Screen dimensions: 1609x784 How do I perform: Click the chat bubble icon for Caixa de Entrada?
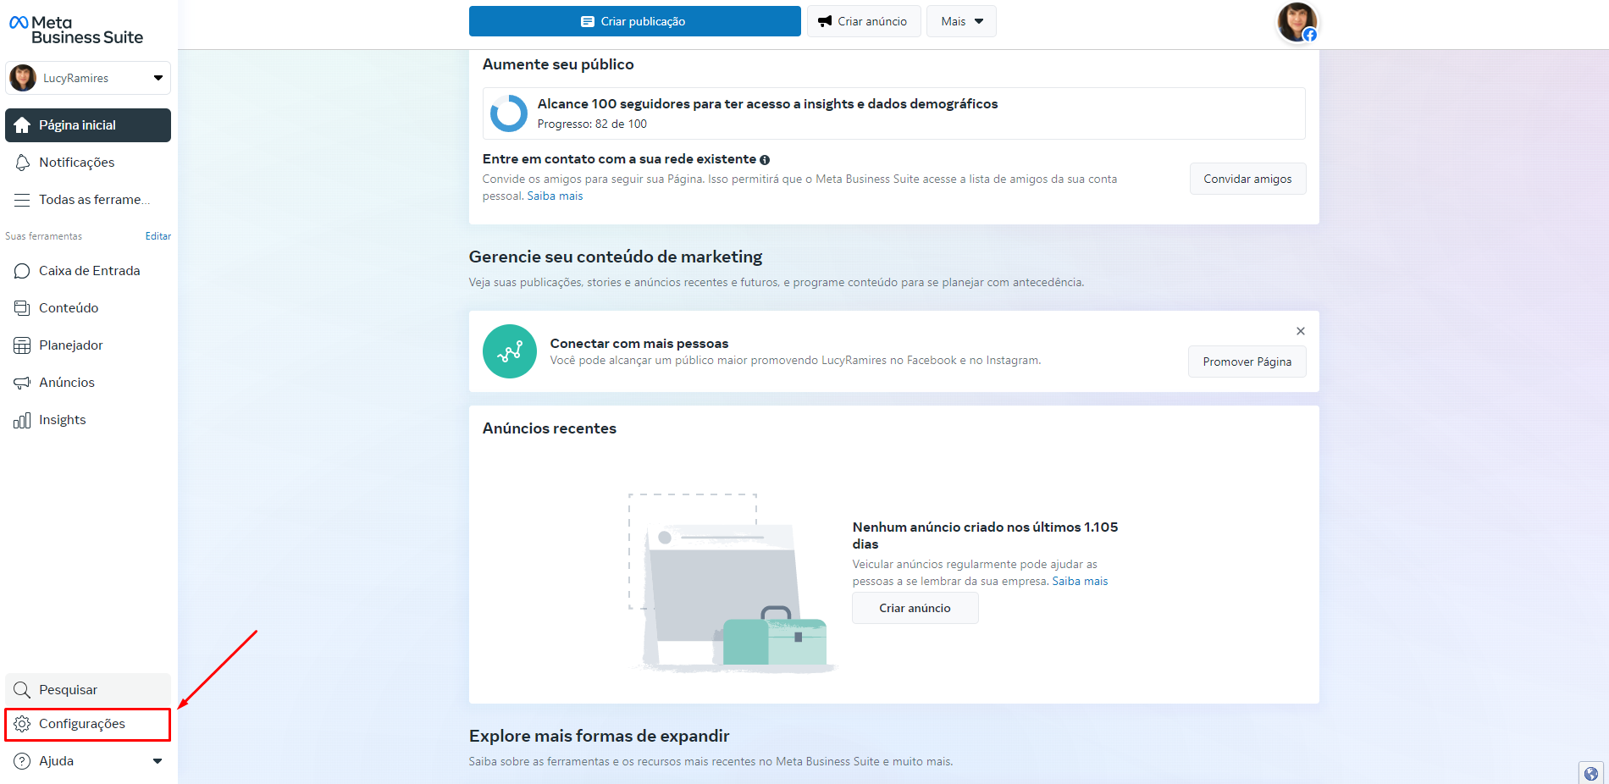coord(22,271)
